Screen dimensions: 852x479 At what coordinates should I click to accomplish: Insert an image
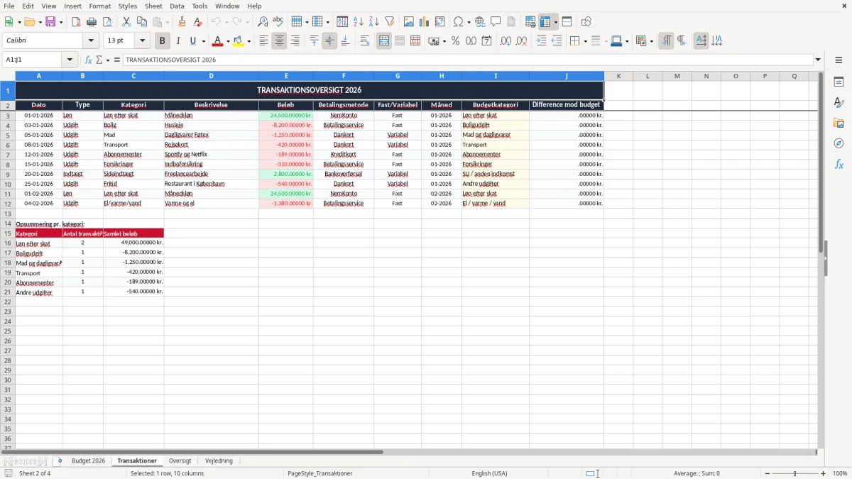point(409,22)
